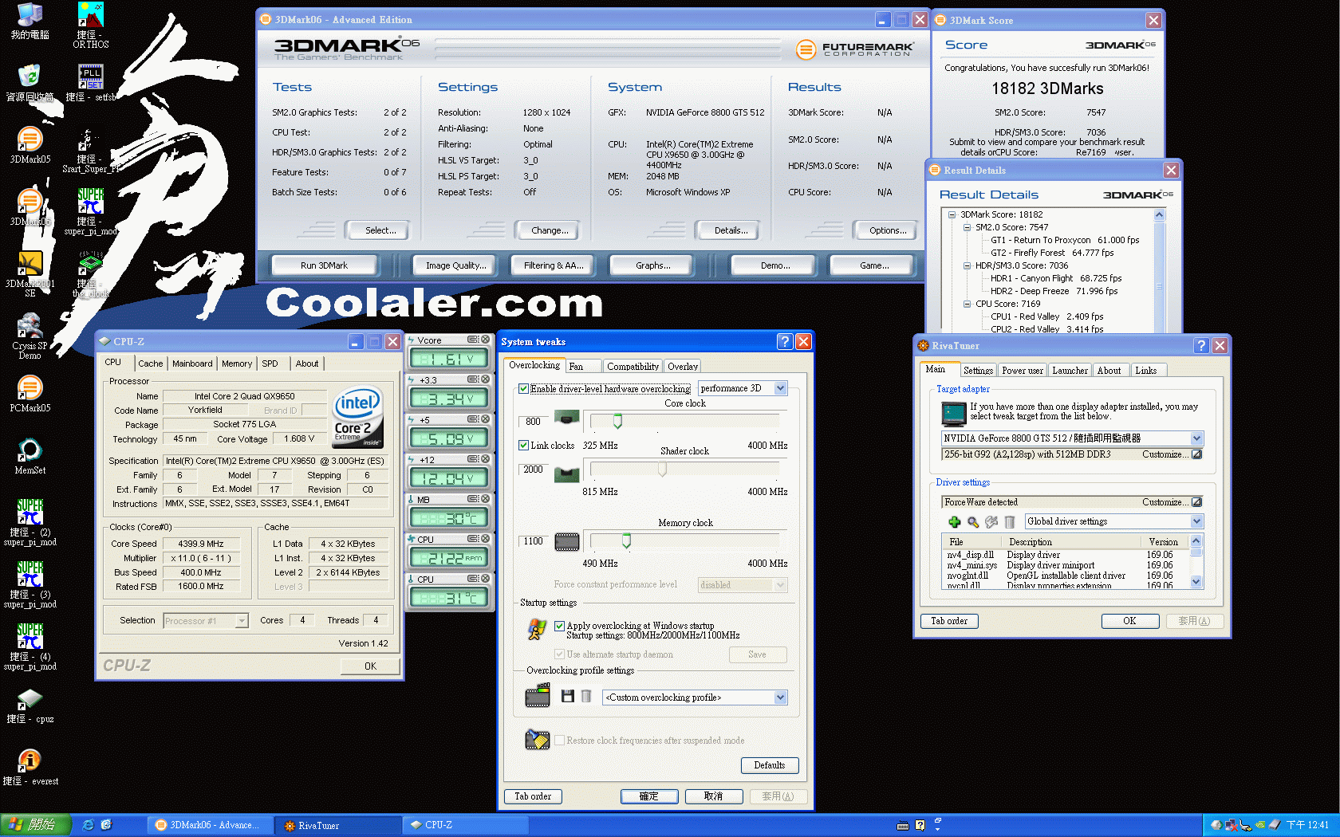The image size is (1340, 837).
Task: Open the NVIDIA GeForce 8800 GTS adapter dropdown
Action: tap(1196, 438)
